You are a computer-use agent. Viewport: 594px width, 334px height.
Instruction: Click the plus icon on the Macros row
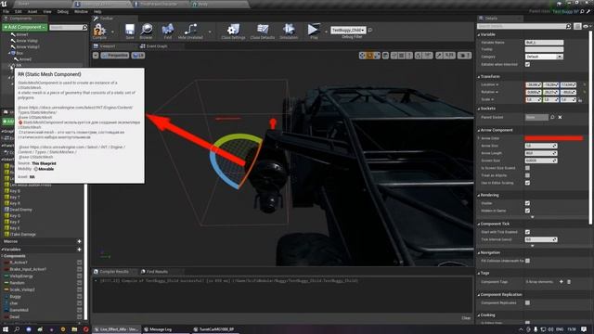pyautogui.click(x=79, y=241)
